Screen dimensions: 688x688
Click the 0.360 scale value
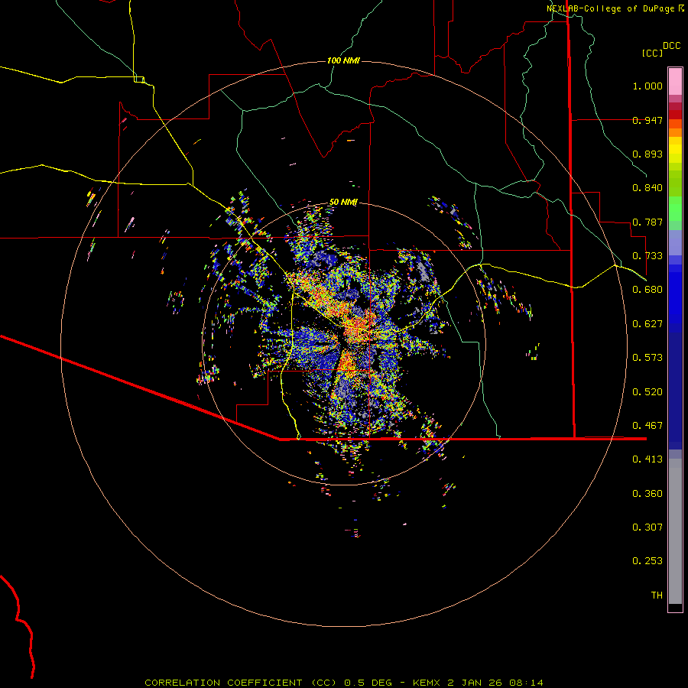pyautogui.click(x=647, y=494)
